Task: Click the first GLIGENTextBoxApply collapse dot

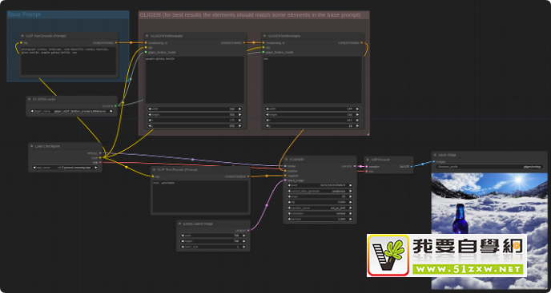Action: coord(147,36)
